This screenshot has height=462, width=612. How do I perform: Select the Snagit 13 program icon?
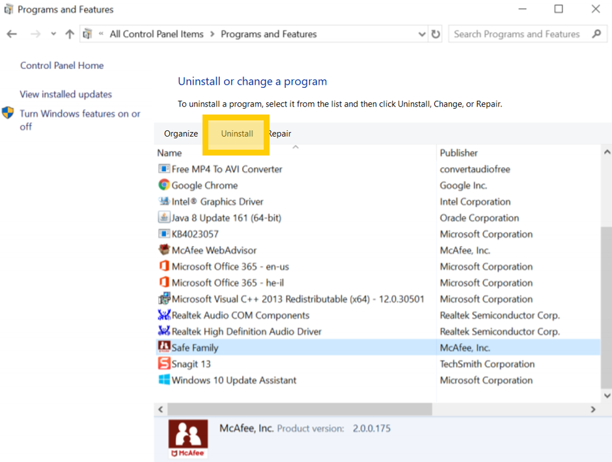pos(164,364)
